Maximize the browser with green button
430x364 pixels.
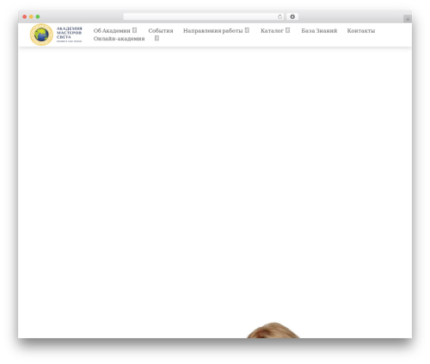click(38, 17)
